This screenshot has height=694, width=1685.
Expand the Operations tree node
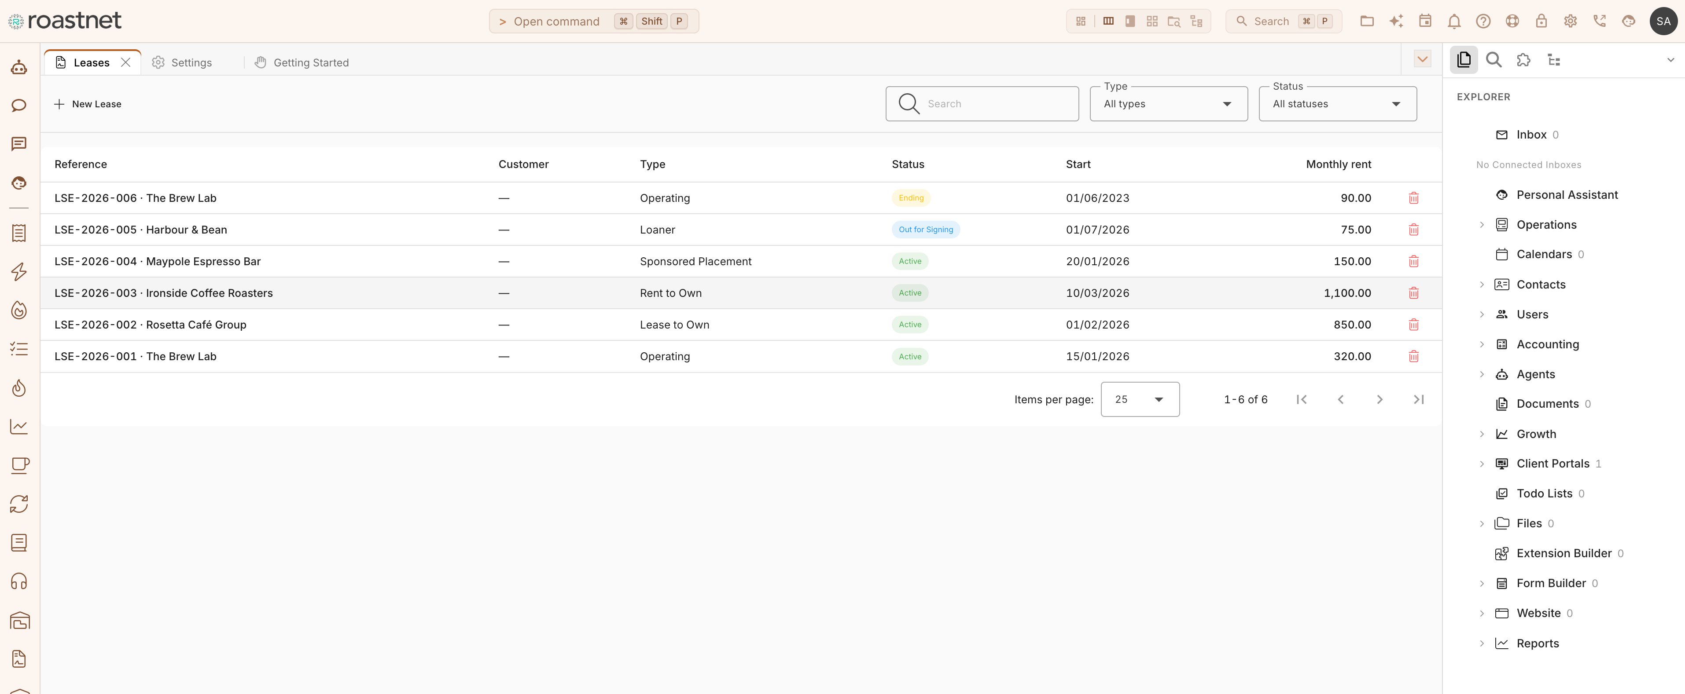tap(1482, 225)
